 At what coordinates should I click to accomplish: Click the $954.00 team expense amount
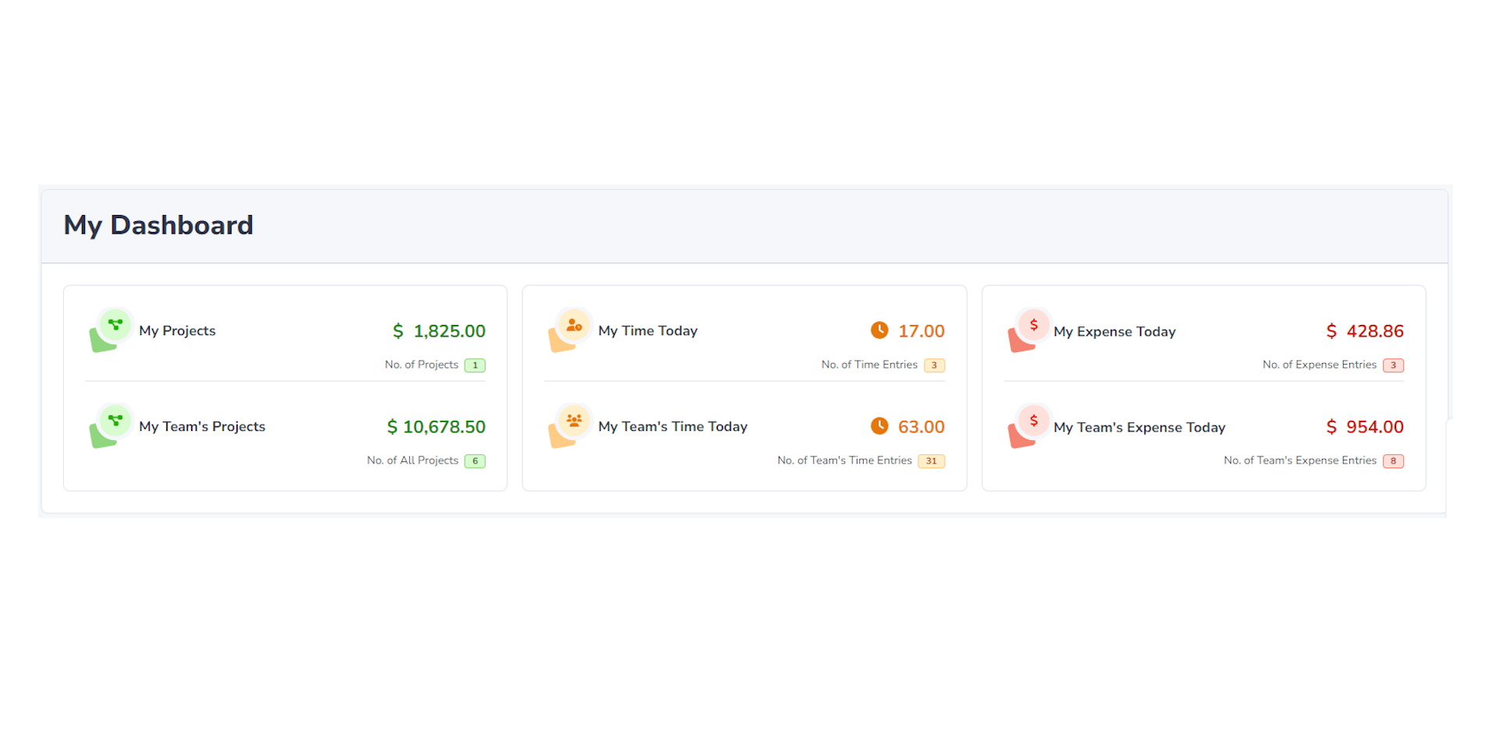[x=1365, y=427]
